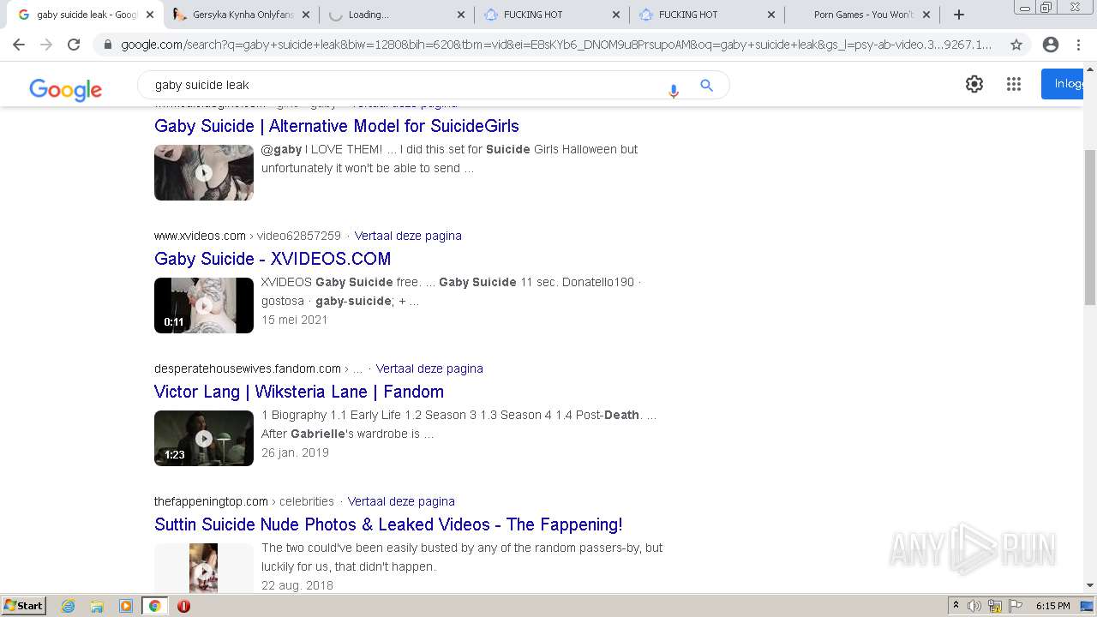Image resolution: width=1097 pixels, height=617 pixels.
Task: Click the date '26 jan. 2019'
Action: click(295, 452)
